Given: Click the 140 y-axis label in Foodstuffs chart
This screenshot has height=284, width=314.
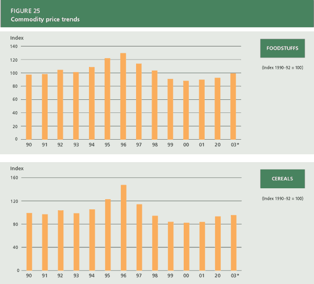Looking at the screenshot, I should pyautogui.click(x=14, y=47).
